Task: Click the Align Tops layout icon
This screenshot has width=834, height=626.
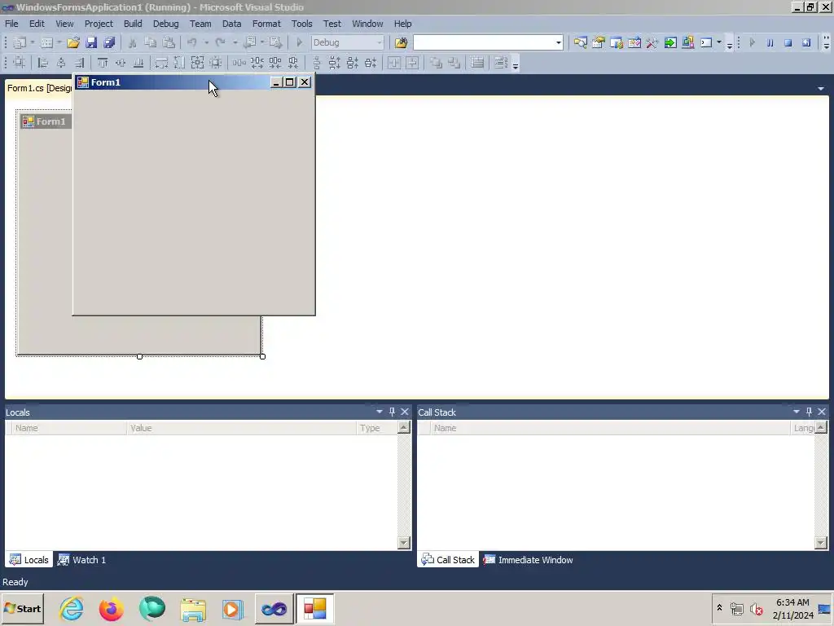Action: (103, 63)
